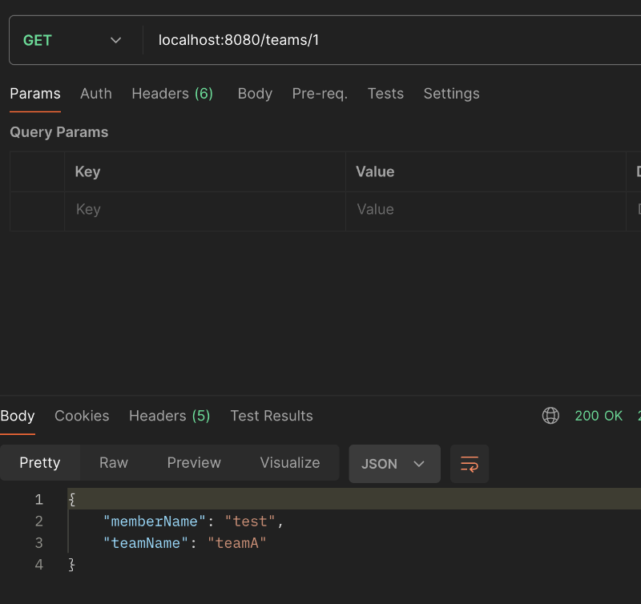Click the "teamA" value in the response

click(236, 543)
